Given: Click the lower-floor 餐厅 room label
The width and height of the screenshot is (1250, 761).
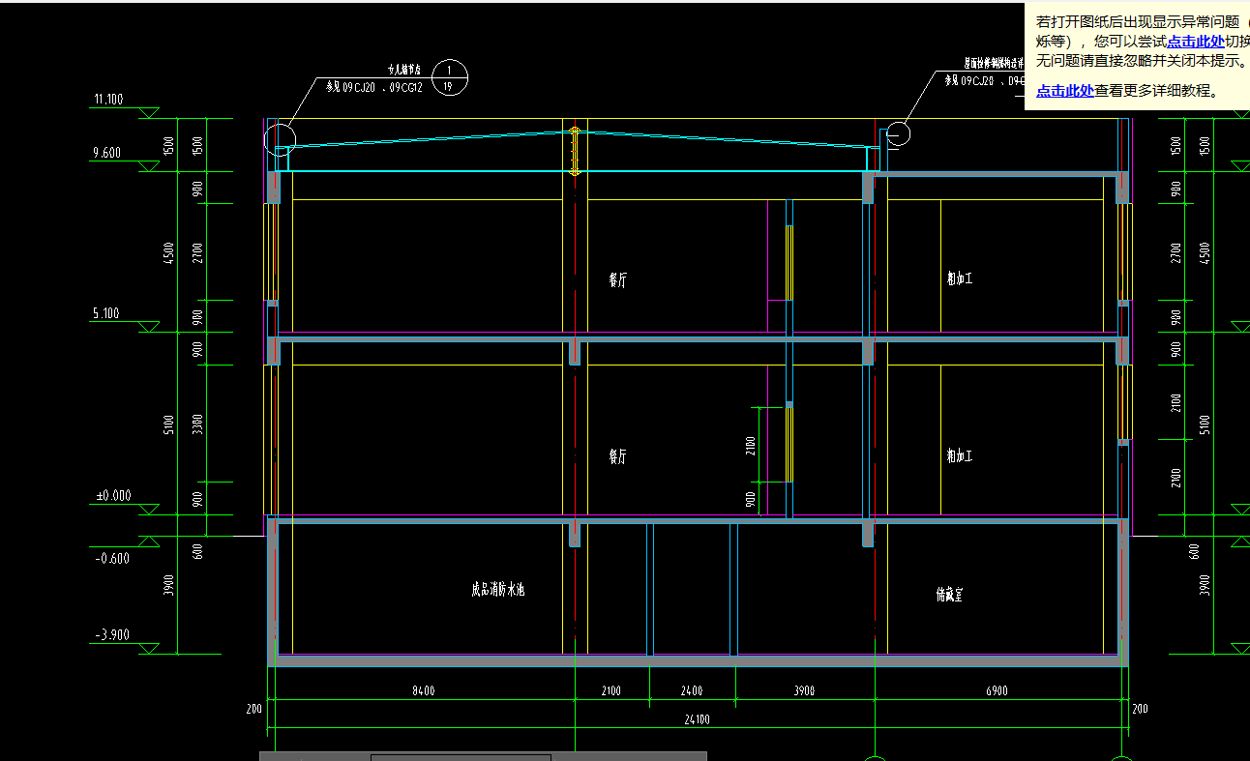Looking at the screenshot, I should coord(617,456).
